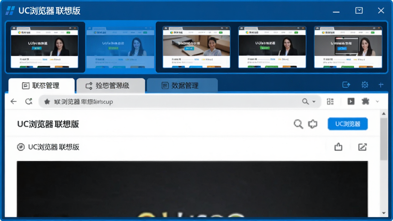Viewport: 393px width, 221px height.
Task: Select the first page preview thumbnail
Action: 45,47
